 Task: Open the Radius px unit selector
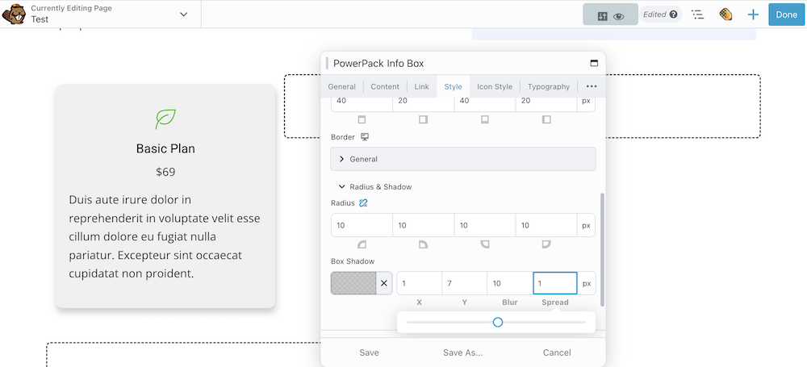click(x=586, y=226)
